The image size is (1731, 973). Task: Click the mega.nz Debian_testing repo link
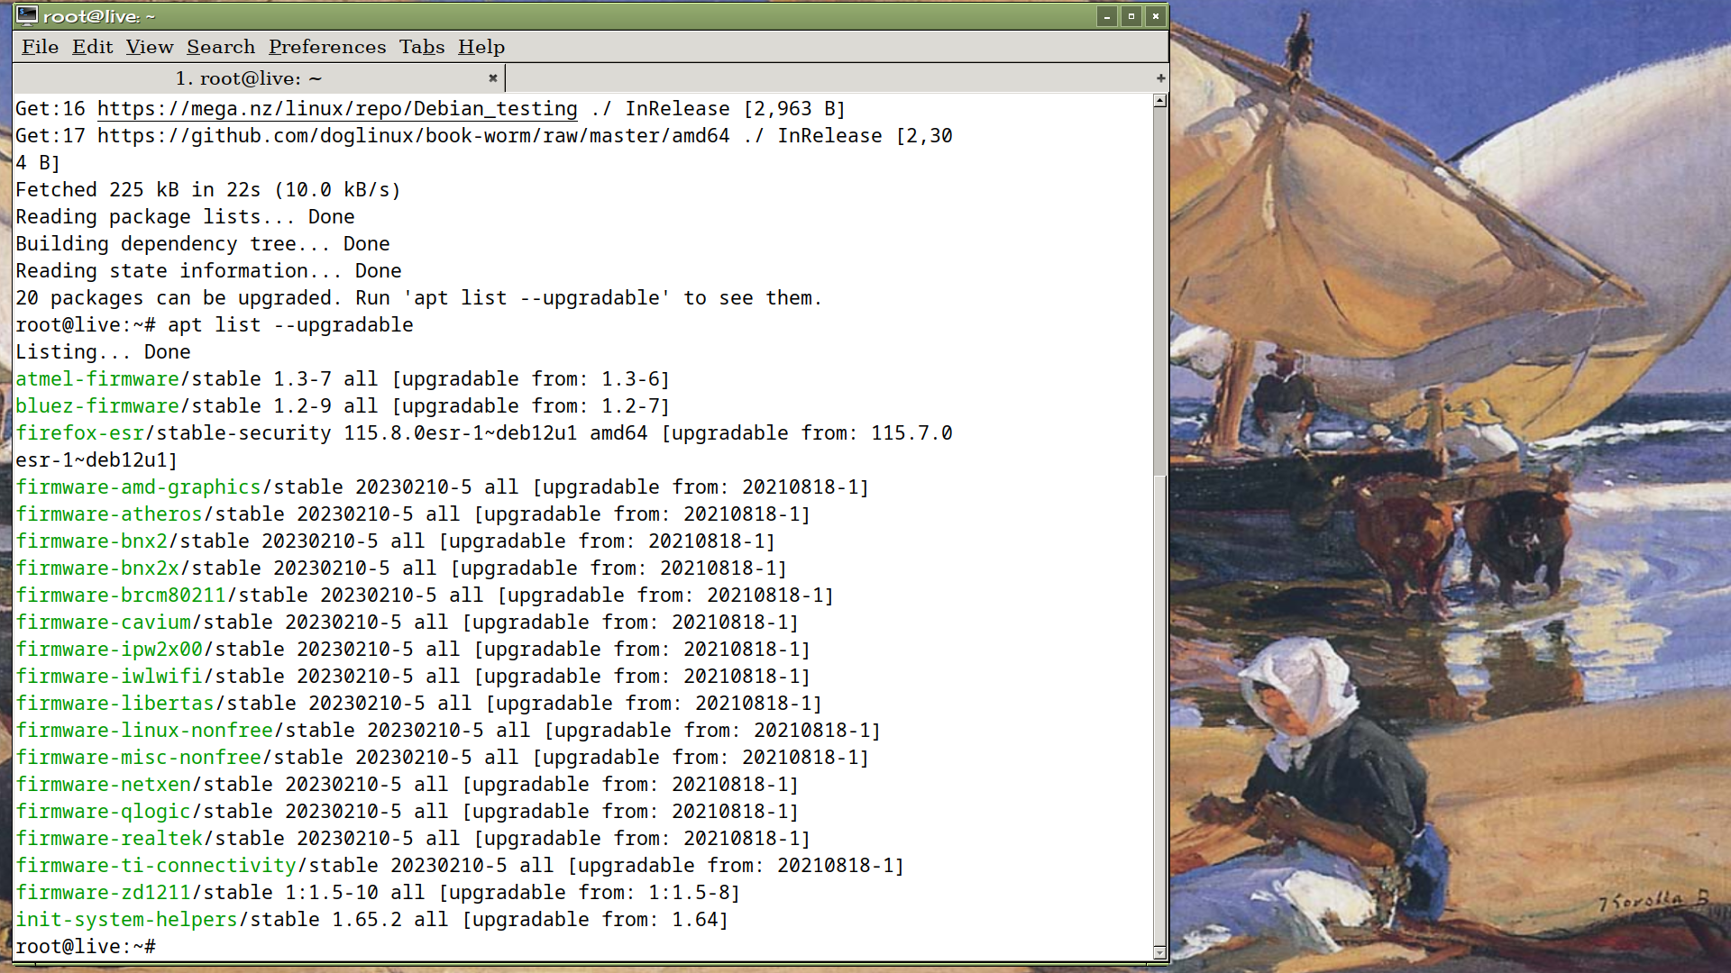(x=337, y=109)
